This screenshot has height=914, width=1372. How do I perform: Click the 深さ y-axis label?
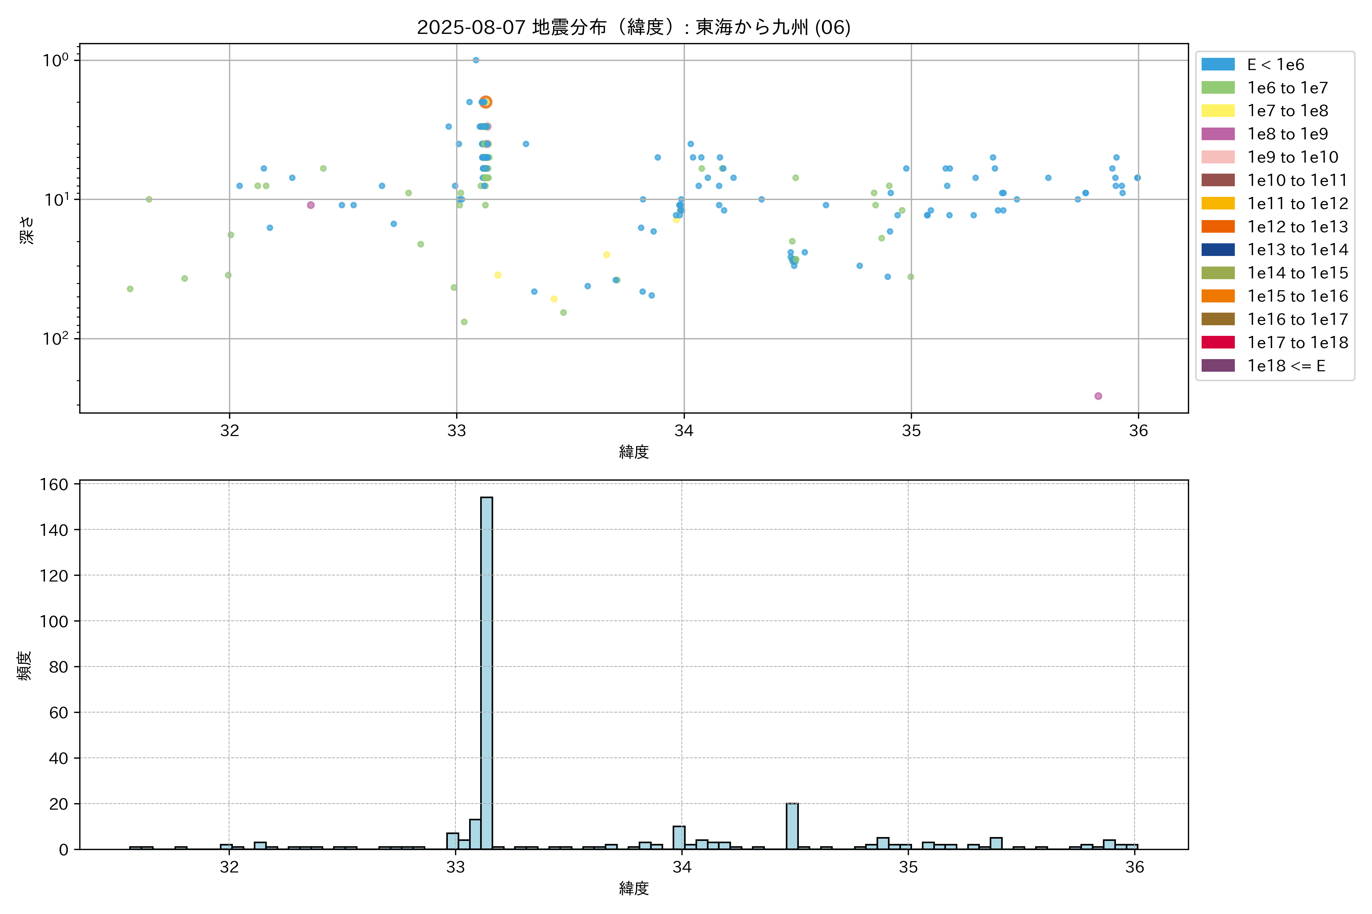pos(27,230)
